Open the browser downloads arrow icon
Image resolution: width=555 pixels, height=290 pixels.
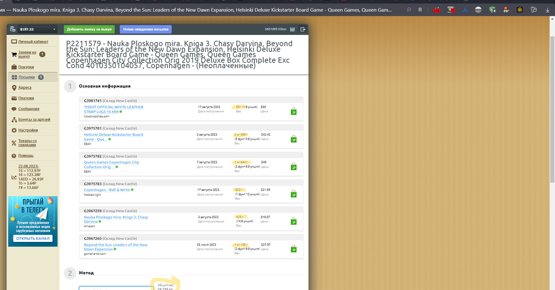tap(548, 10)
